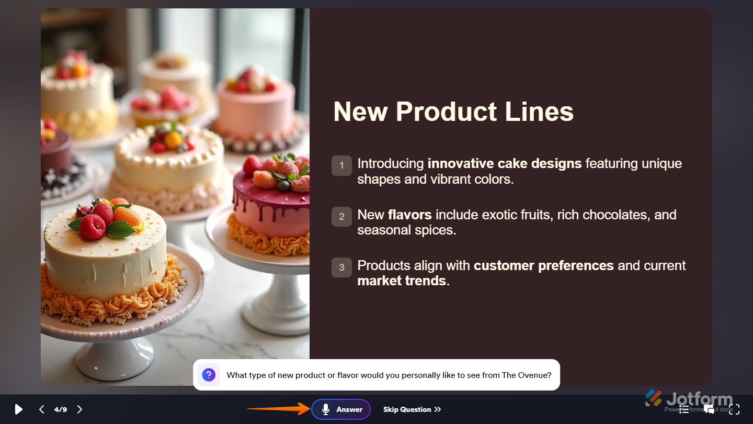This screenshot has height=424, width=753.
Task: Click the question prompt text bubble
Action: tap(376, 375)
